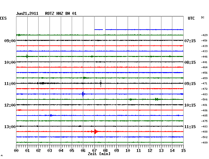Viewport: 209px width, 159px height.
Task: Select the DC value -486
Action: point(204,110)
